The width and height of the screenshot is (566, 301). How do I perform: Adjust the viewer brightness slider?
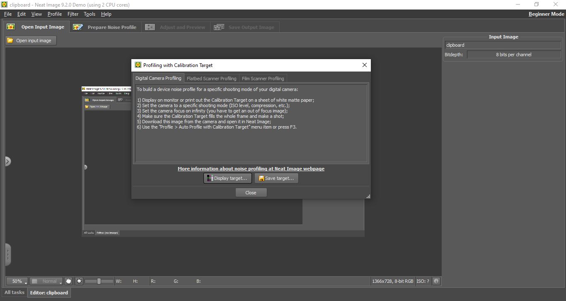[99, 281]
